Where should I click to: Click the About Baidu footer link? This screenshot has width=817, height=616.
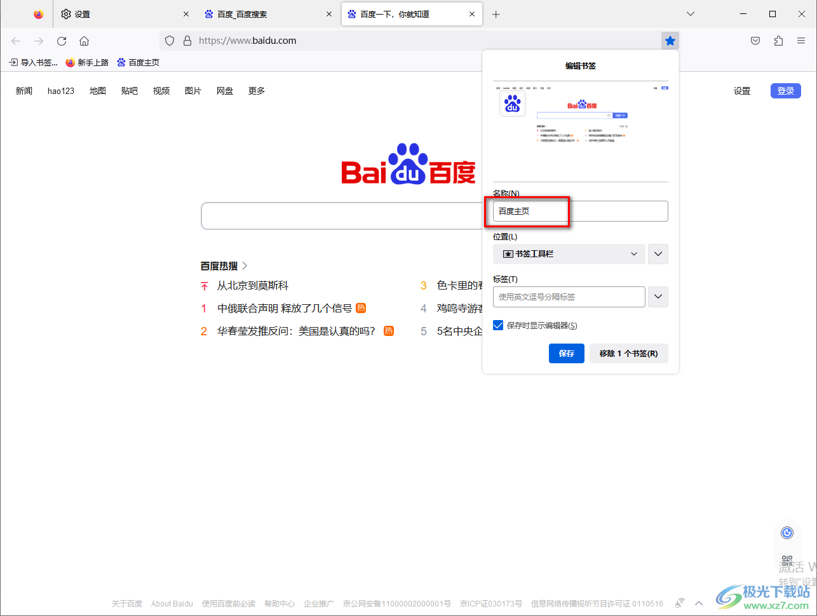(172, 604)
